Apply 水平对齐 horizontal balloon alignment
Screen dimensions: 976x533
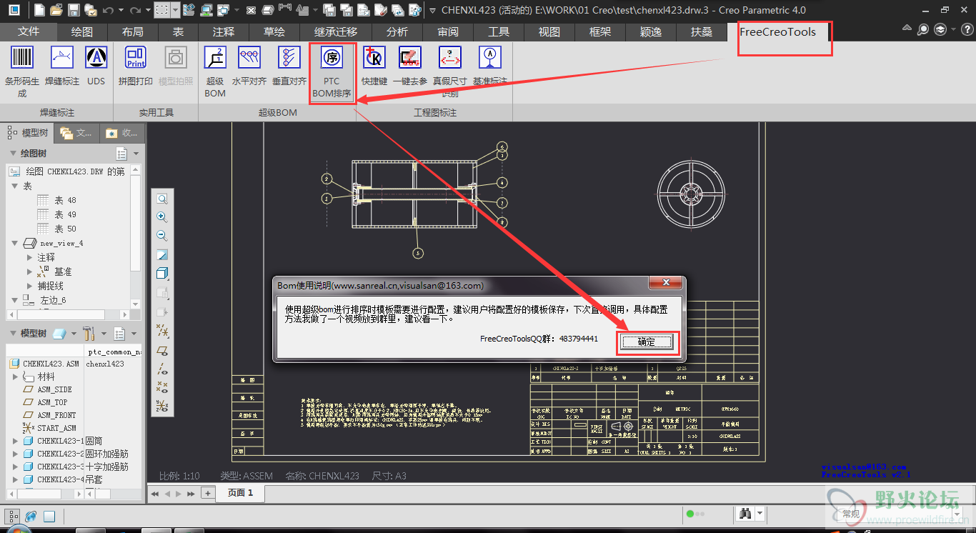[x=249, y=58]
